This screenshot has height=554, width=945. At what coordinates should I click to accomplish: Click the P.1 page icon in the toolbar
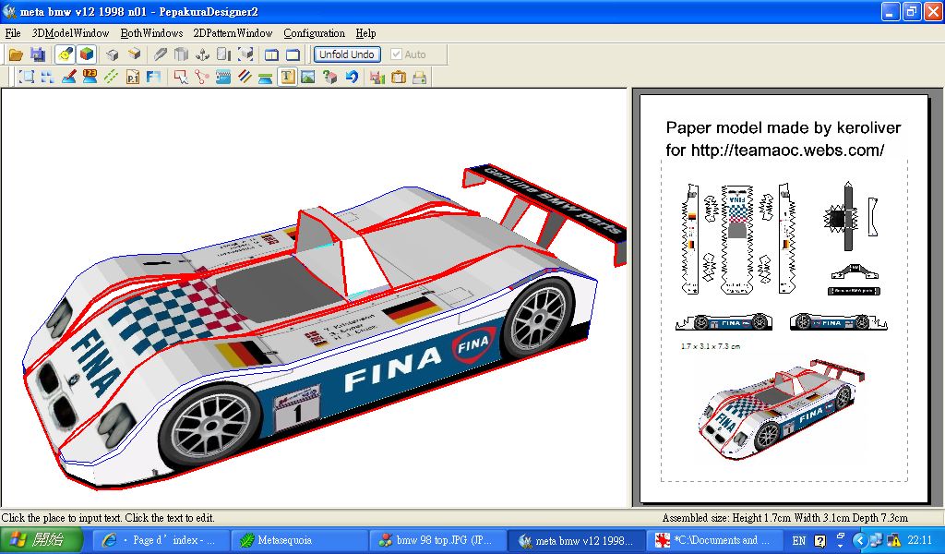pyautogui.click(x=133, y=78)
